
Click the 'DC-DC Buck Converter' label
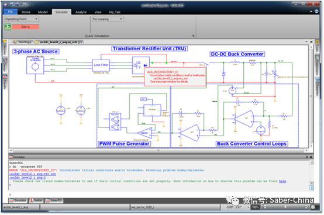pos(237,54)
